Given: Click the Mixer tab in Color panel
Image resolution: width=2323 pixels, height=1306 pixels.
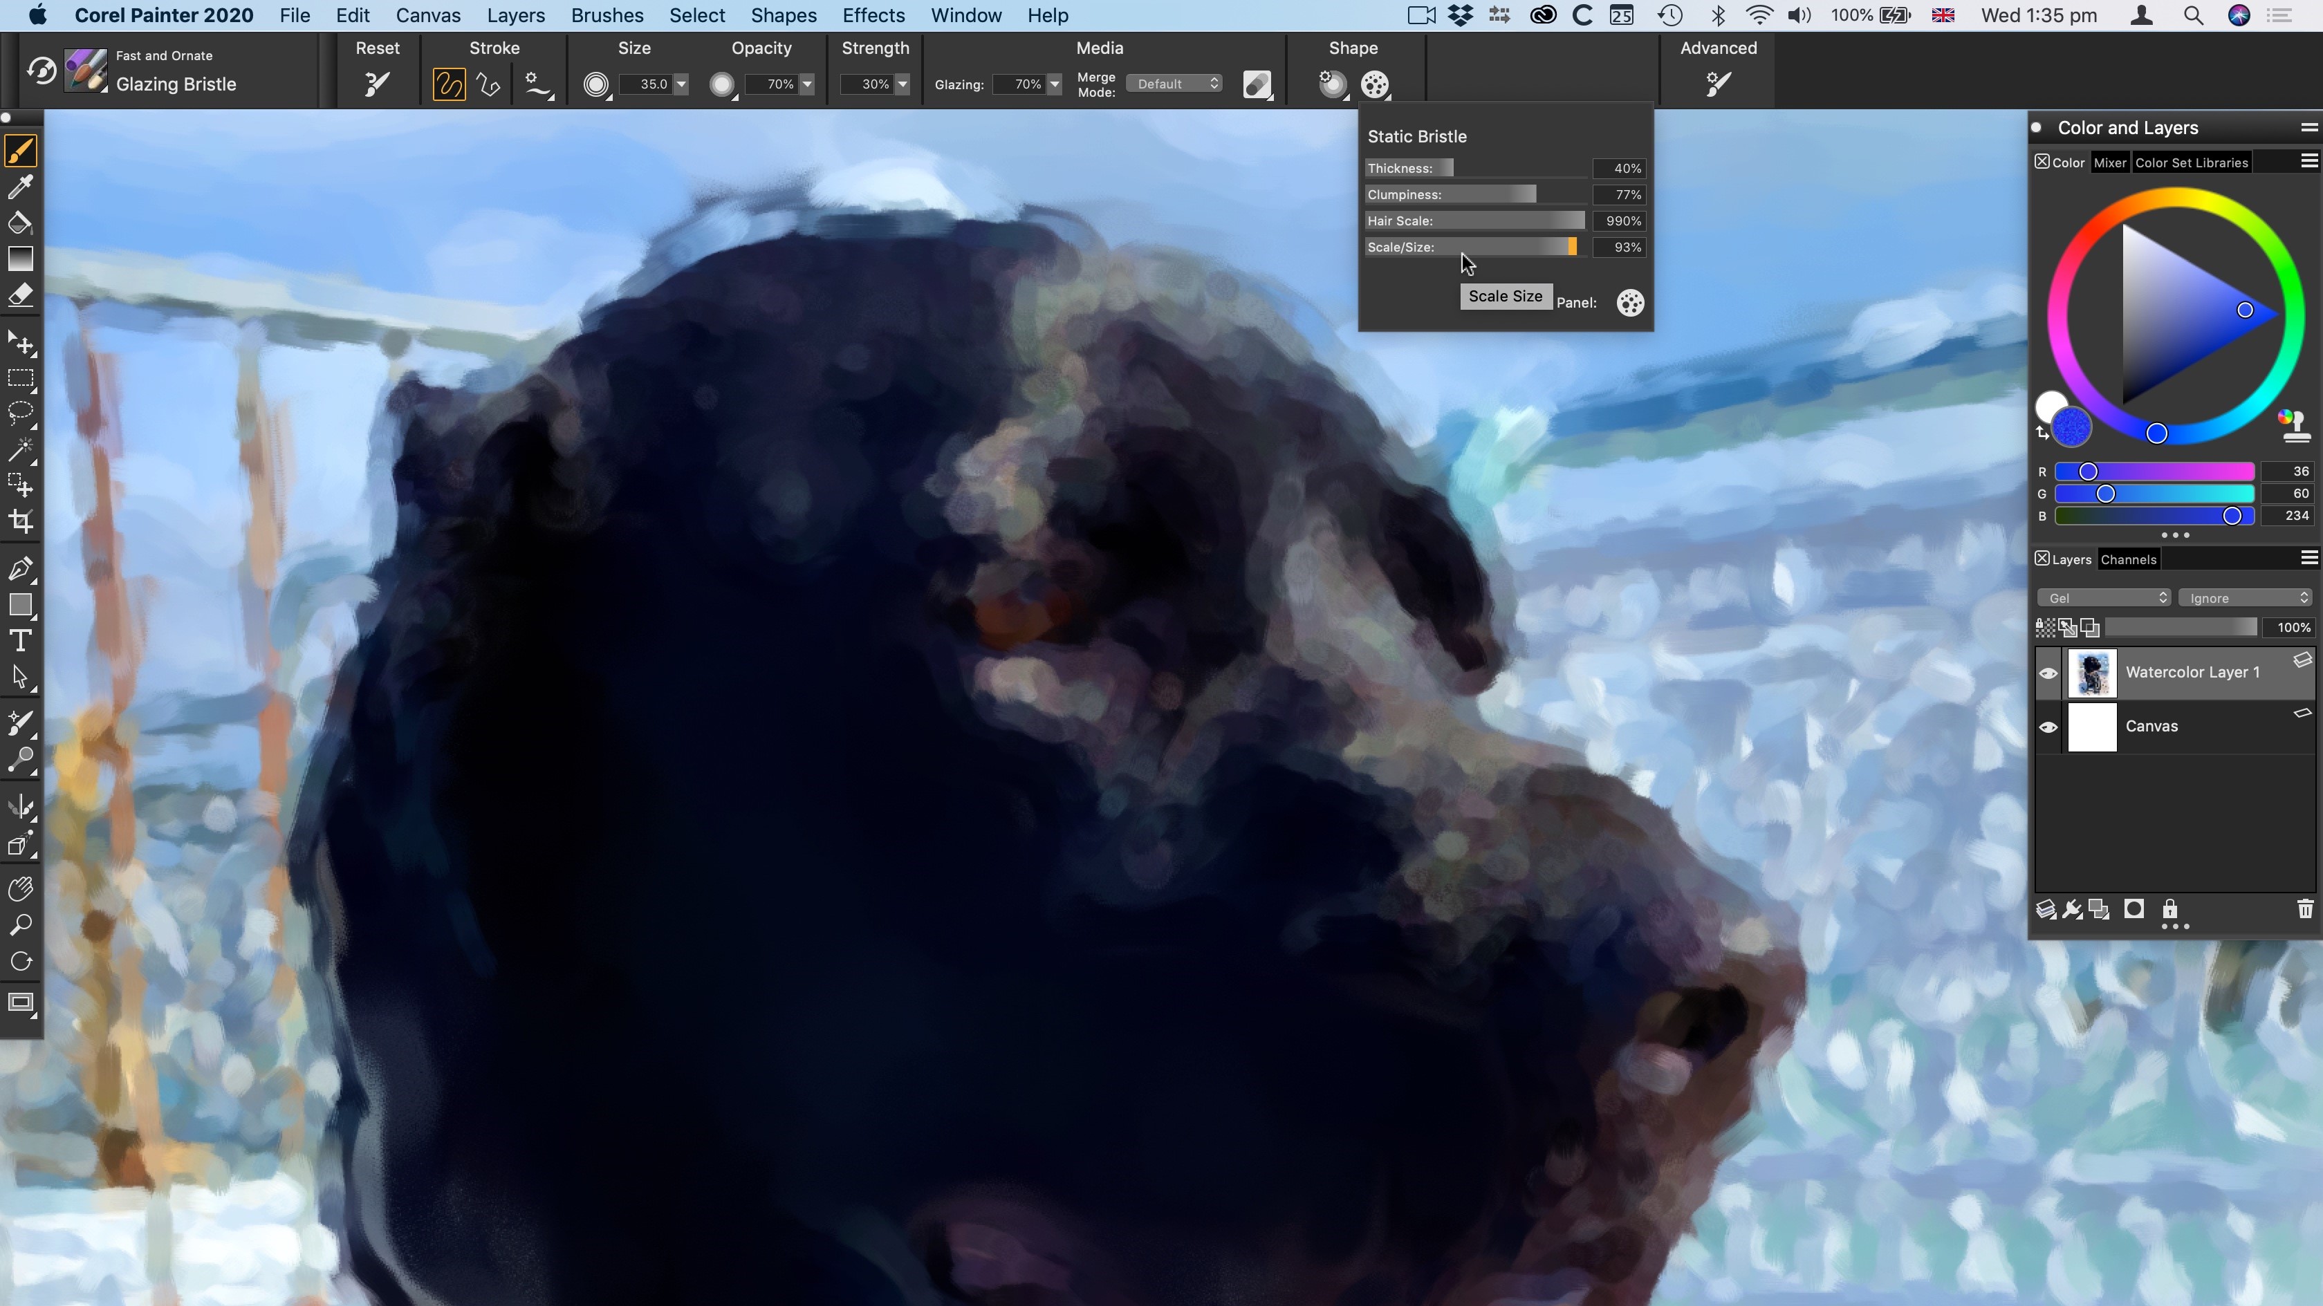Looking at the screenshot, I should pyautogui.click(x=2108, y=161).
